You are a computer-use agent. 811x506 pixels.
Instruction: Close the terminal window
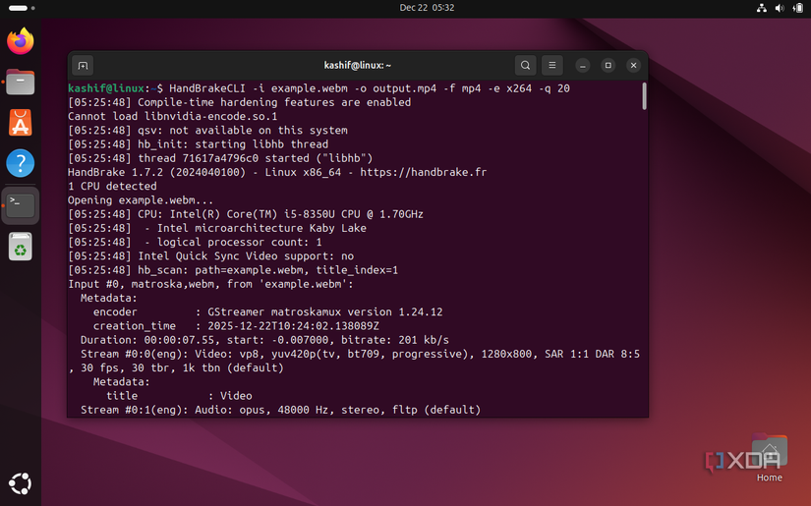point(633,66)
